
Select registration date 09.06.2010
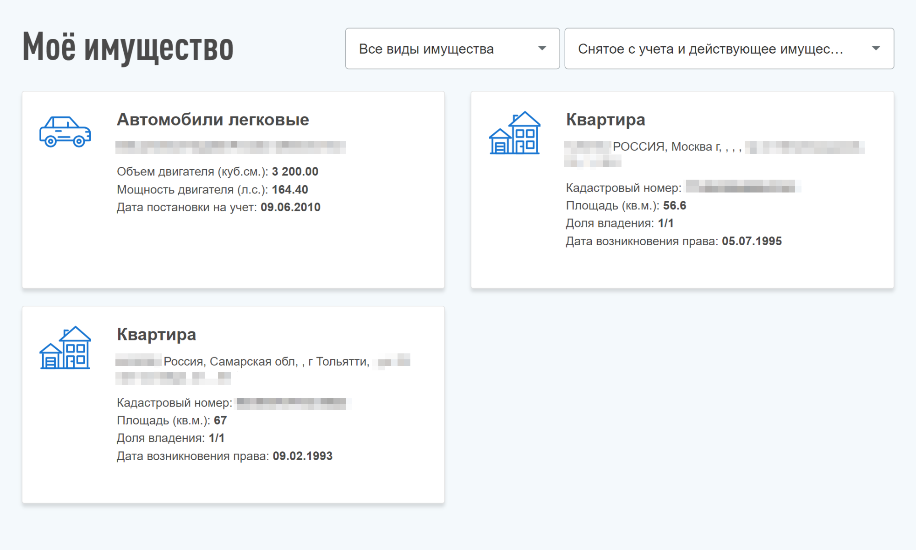pos(290,207)
